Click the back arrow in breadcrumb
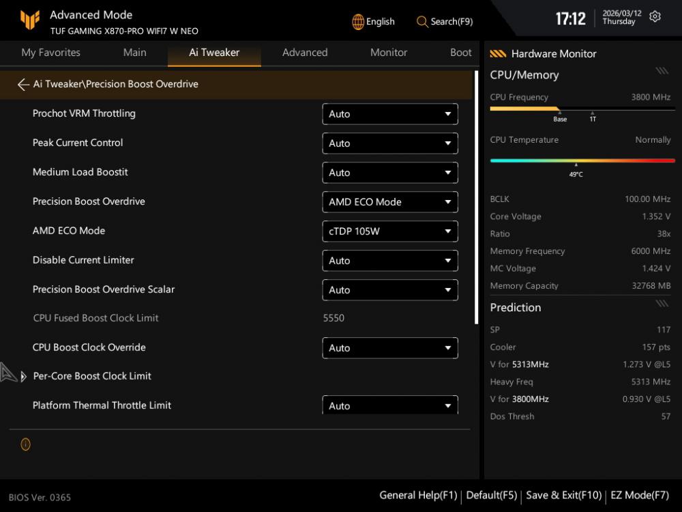Screen dimensions: 682x512 [x=23, y=85]
